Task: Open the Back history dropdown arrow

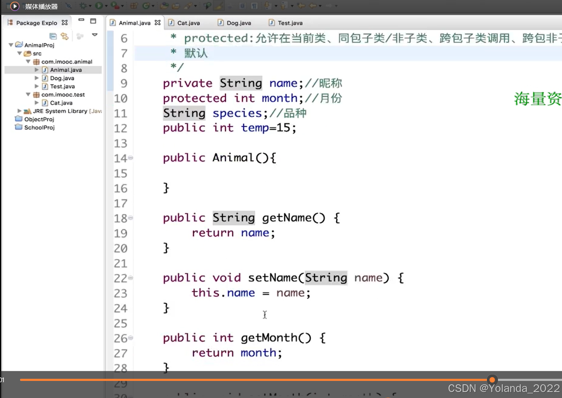Action: tap(320, 6)
